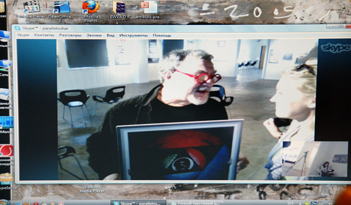The height and width of the screenshot is (205, 351).
Task: Open the Windows Media Player desktop icon
Action: coord(92,189)
